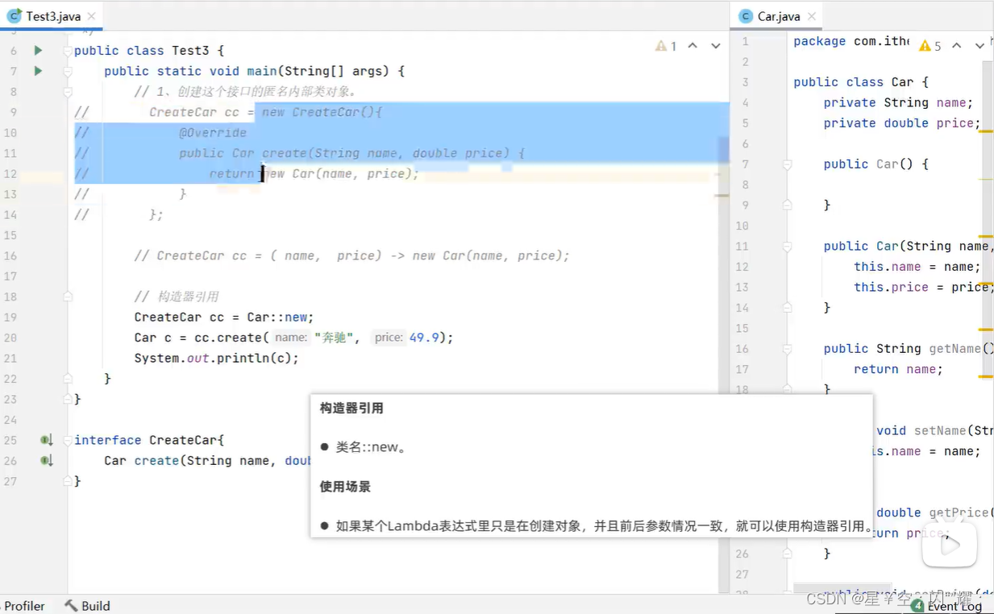Select the Test3.java editor tab

click(44, 15)
